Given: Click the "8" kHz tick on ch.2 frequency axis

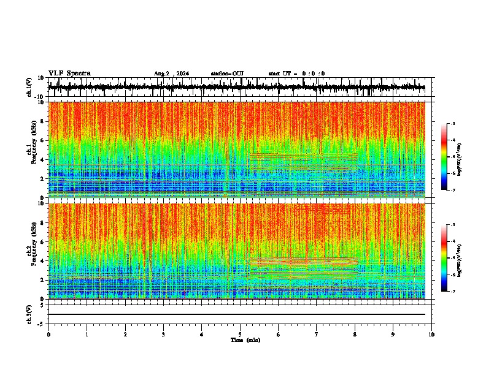Looking at the screenshot, I should point(43,223).
